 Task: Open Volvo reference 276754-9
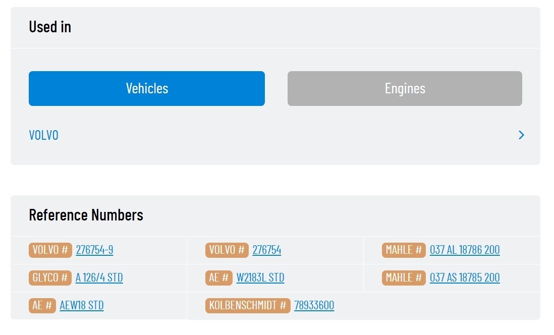(94, 250)
